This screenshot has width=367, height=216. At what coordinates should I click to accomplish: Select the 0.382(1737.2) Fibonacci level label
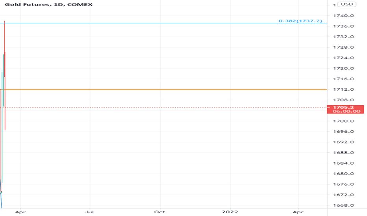tap(300, 21)
